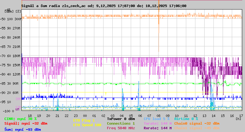Click the red Signál -32 dBm legend entry
Viewport: 245px width, 132px height.
pyautogui.click(x=26, y=123)
